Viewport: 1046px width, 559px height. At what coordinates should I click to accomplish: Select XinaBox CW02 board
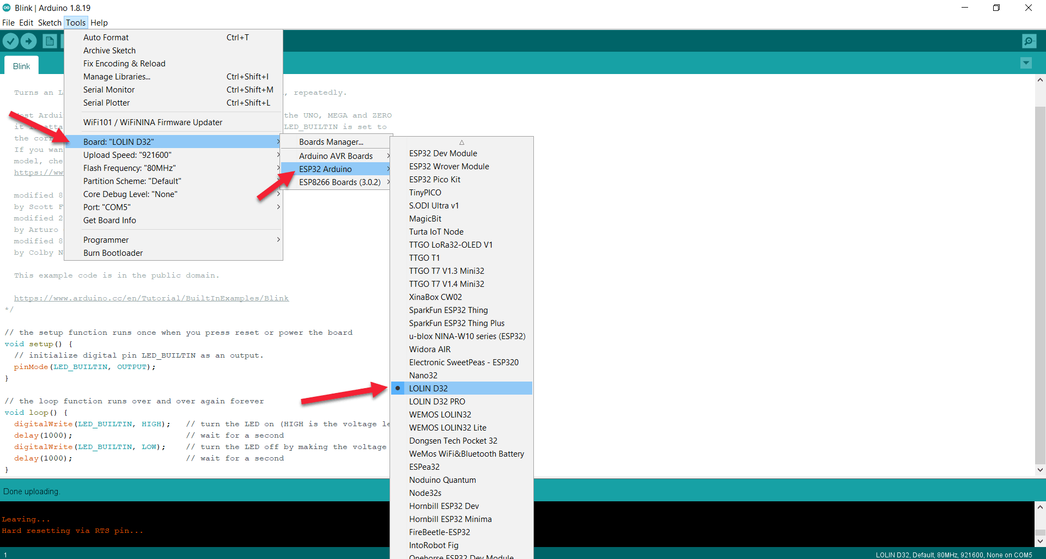[x=461, y=297]
